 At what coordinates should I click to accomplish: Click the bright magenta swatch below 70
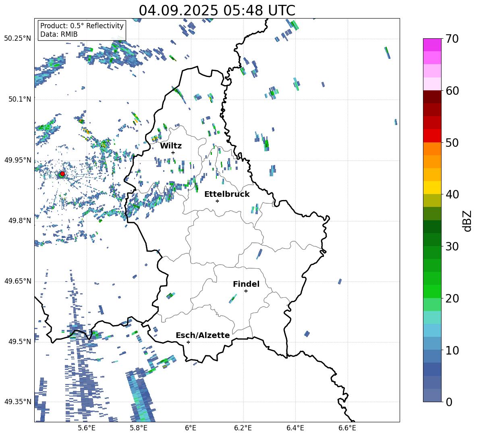(x=432, y=45)
